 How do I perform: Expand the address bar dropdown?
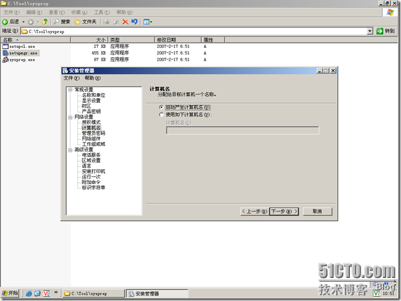coord(370,31)
